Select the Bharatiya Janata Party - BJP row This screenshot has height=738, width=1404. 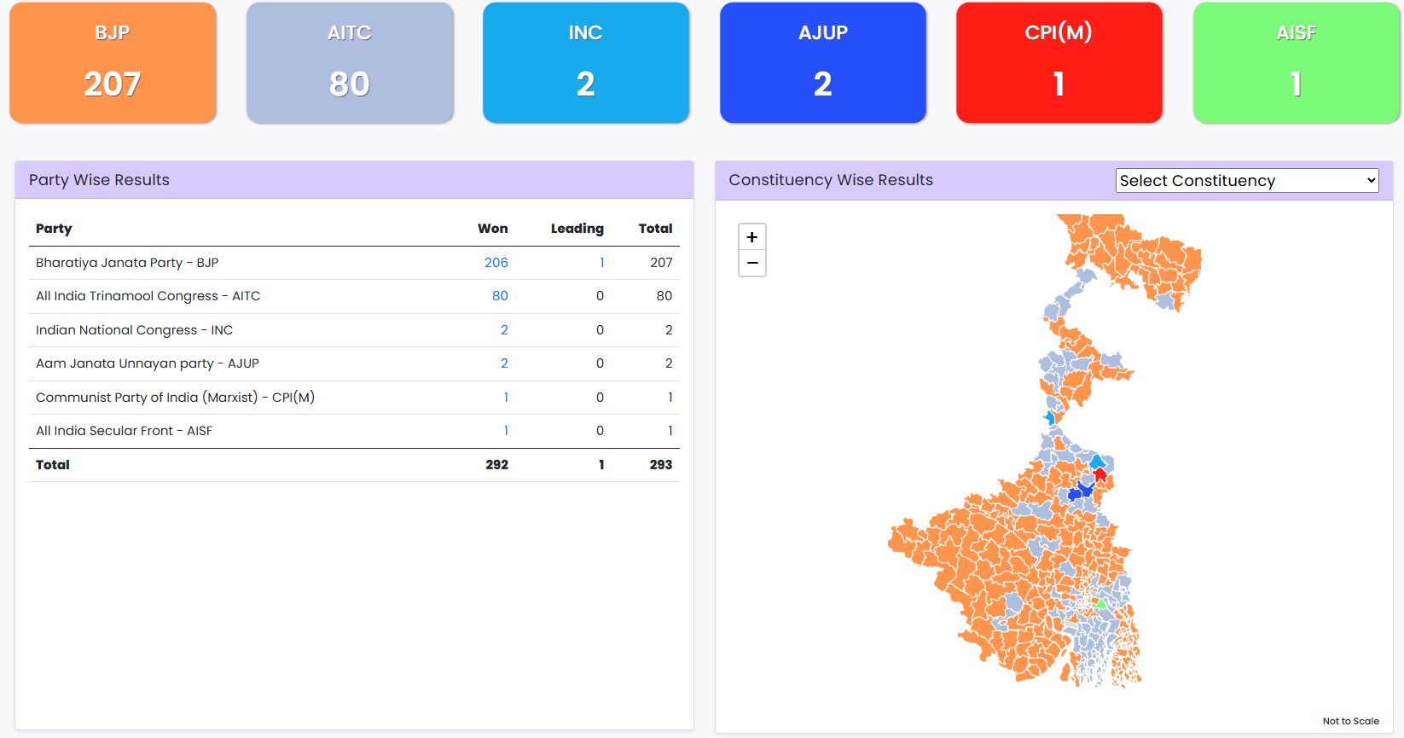354,263
